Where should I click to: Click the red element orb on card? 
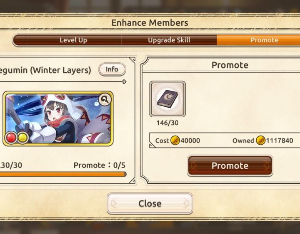pos(11,138)
